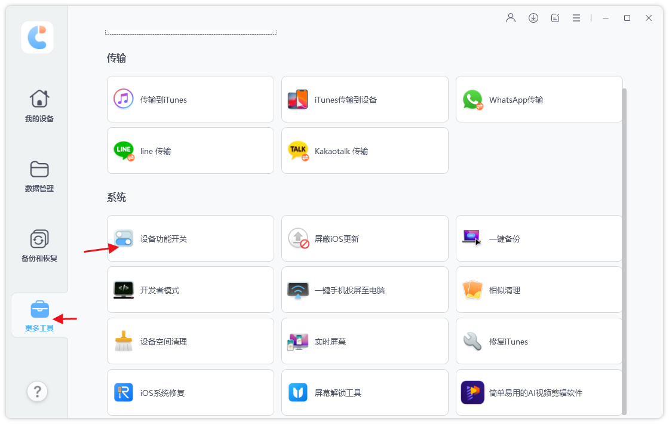Open the 传输到iTunes label
The width and height of the screenshot is (669, 424).
point(164,100)
